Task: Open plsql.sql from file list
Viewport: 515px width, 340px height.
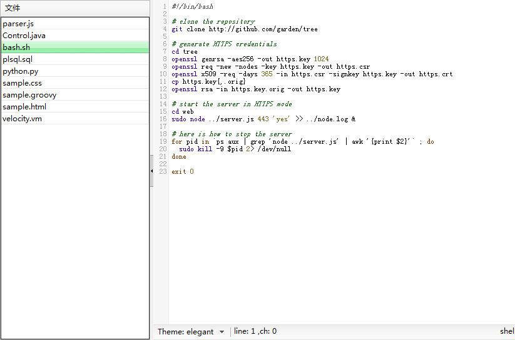Action: pyautogui.click(x=18, y=59)
